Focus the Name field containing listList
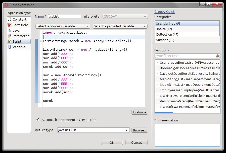Image resolution: width=226 pixels, height=153 pixels. click(65, 16)
